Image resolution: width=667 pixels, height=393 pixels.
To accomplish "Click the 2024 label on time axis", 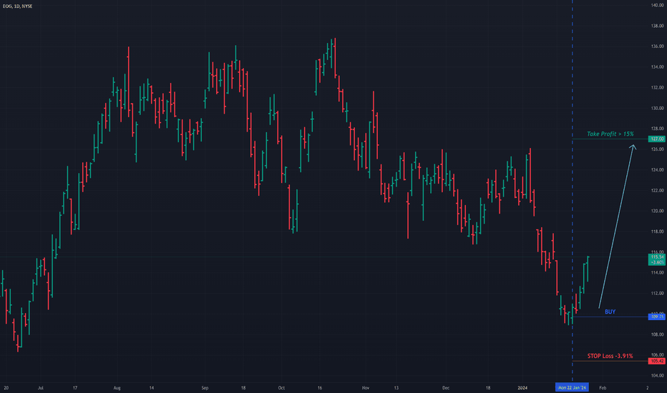I will [522, 388].
